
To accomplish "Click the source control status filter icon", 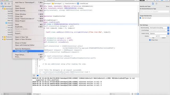I will 30,94.
